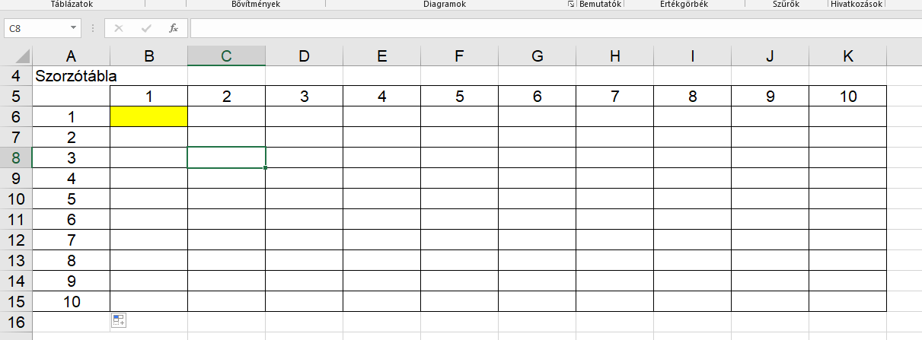Image resolution: width=922 pixels, height=340 pixels.
Task: Select the active cell C8
Action: [226, 157]
